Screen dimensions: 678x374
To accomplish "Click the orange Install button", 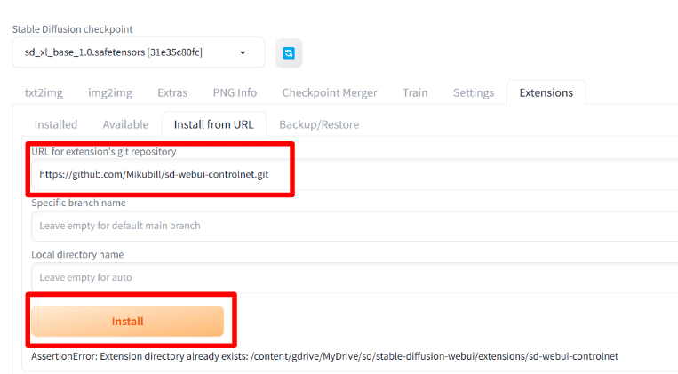I will click(x=128, y=322).
